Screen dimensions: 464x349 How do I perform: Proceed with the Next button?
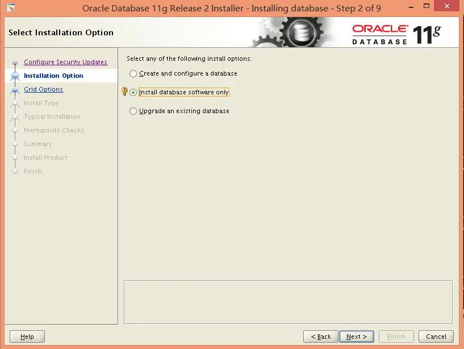pyautogui.click(x=357, y=336)
